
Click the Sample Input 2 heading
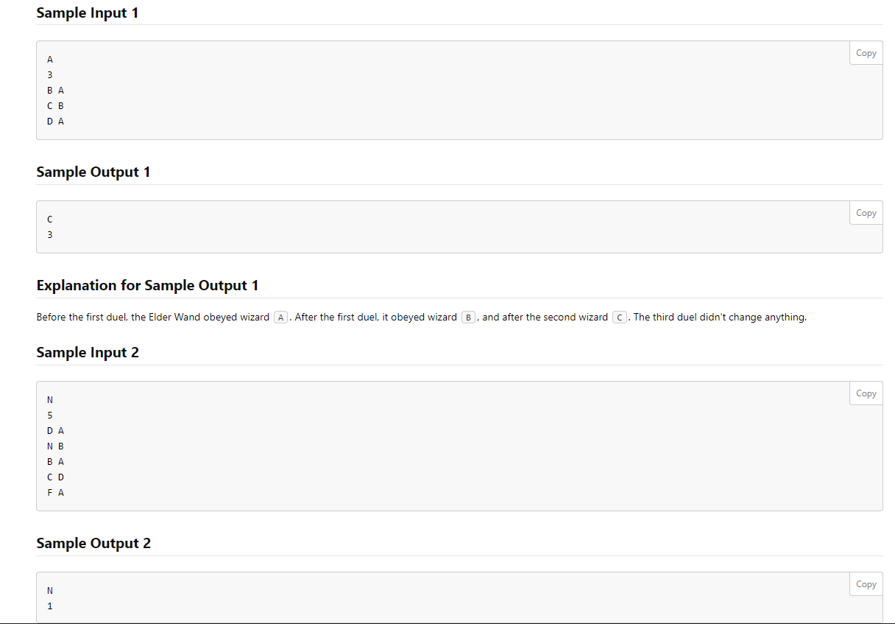(87, 352)
